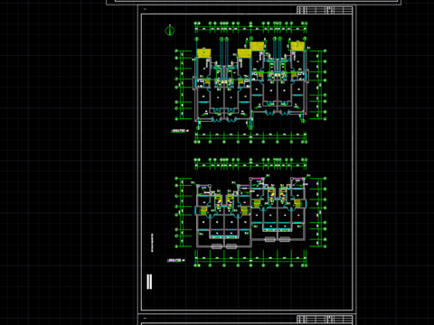Click the white double vertical bars symbol
Viewport: 434px width, 325px height.
[149, 282]
